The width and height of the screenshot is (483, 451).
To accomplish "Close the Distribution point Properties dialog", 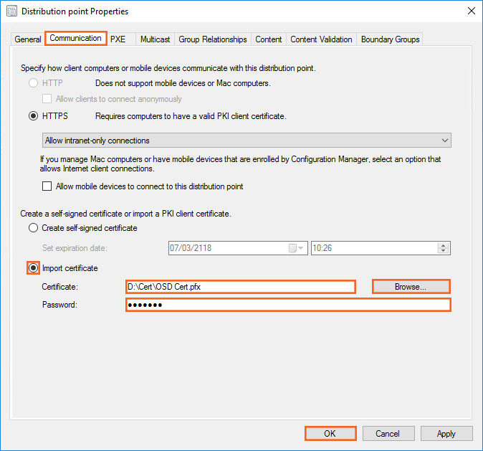I will (x=470, y=11).
